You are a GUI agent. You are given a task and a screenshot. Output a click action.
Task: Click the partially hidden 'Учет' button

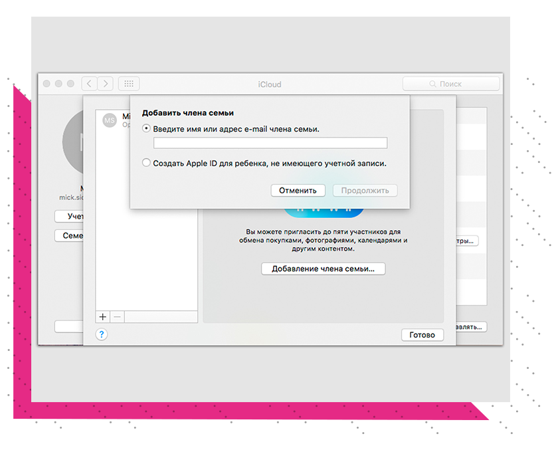click(69, 216)
